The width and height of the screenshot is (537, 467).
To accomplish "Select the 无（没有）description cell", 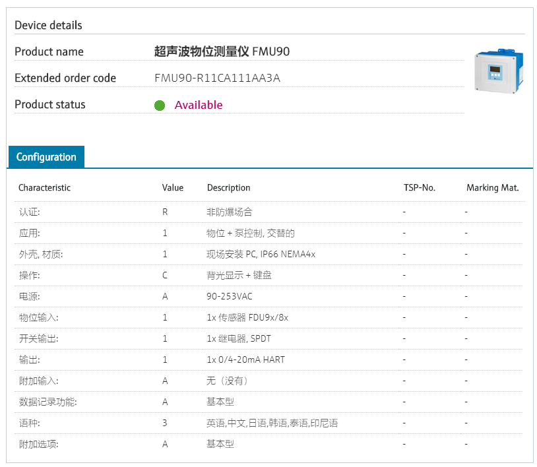I will click(x=227, y=381).
